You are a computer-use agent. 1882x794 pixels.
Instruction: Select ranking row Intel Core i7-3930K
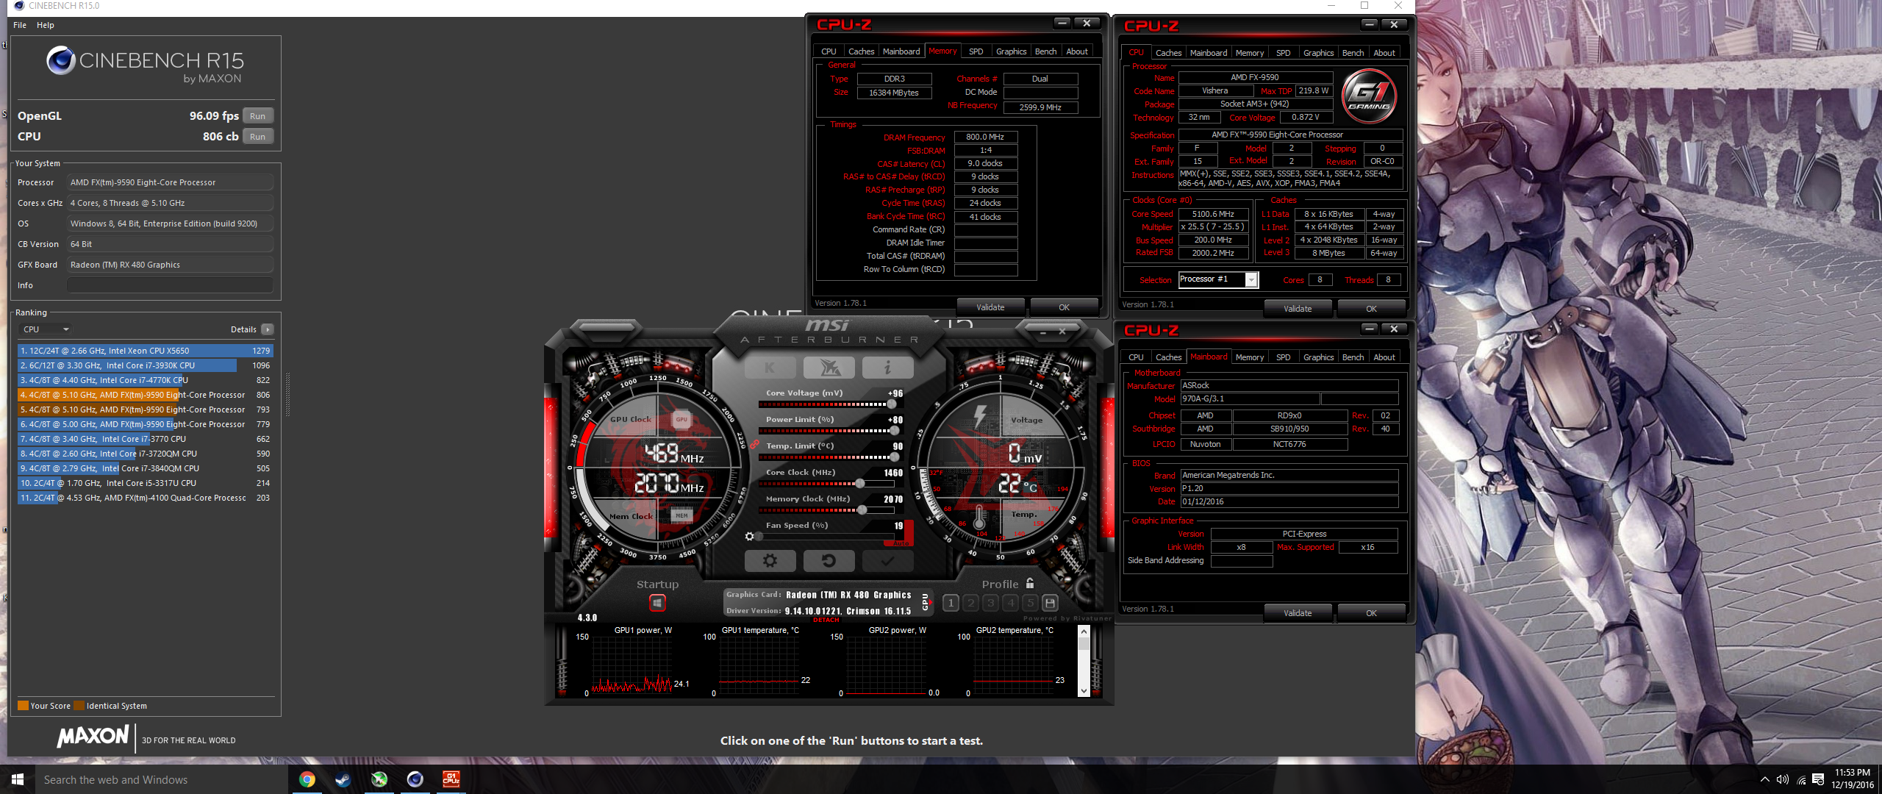click(145, 365)
